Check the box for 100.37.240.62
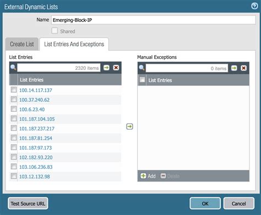Screen dimensions: 261x215 click(x=14, y=100)
